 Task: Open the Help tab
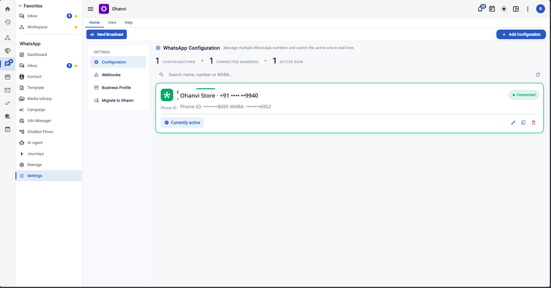(x=129, y=23)
